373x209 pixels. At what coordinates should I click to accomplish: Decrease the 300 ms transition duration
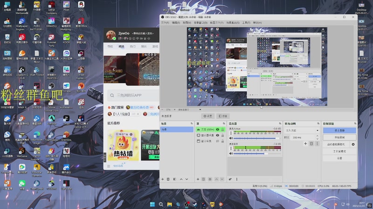[317, 139]
